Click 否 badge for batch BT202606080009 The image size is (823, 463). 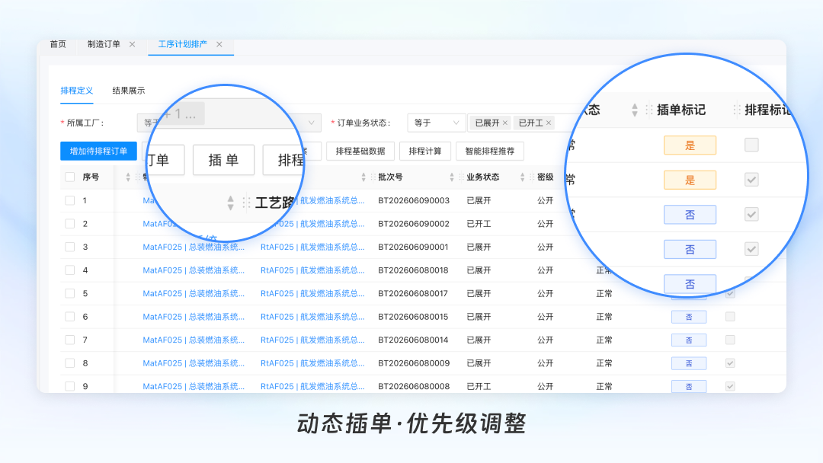point(689,363)
